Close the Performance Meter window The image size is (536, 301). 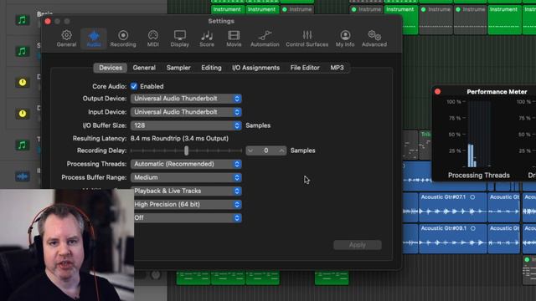coord(437,91)
